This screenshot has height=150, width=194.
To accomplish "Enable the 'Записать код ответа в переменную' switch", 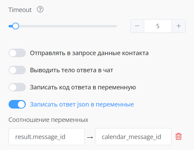I will [17, 87].
